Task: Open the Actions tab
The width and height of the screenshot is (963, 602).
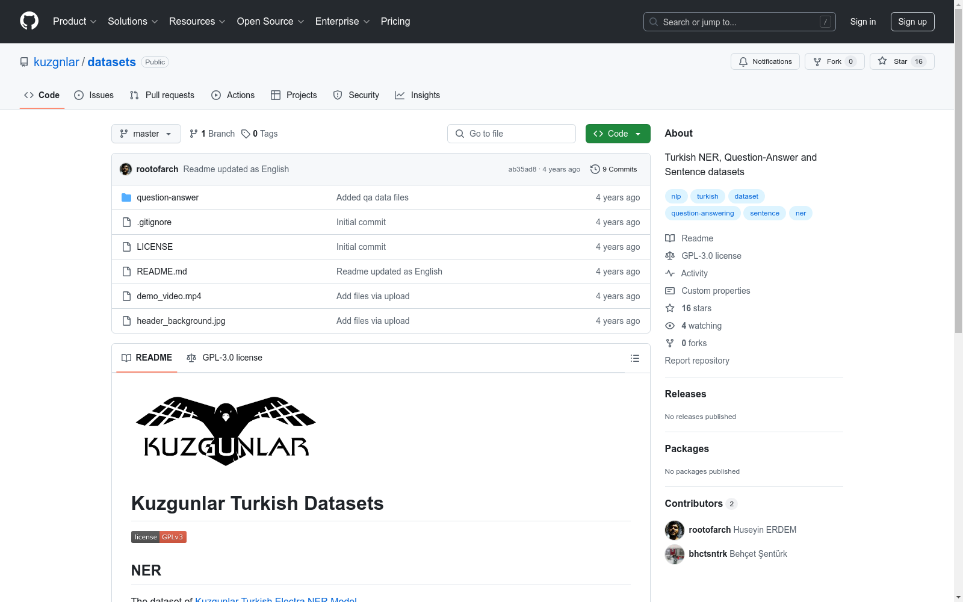Action: pos(233,95)
